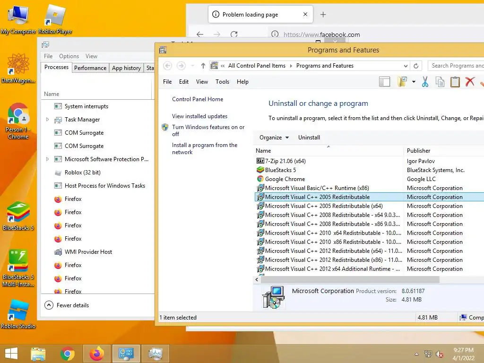Open the Organize dropdown menu

click(x=274, y=138)
